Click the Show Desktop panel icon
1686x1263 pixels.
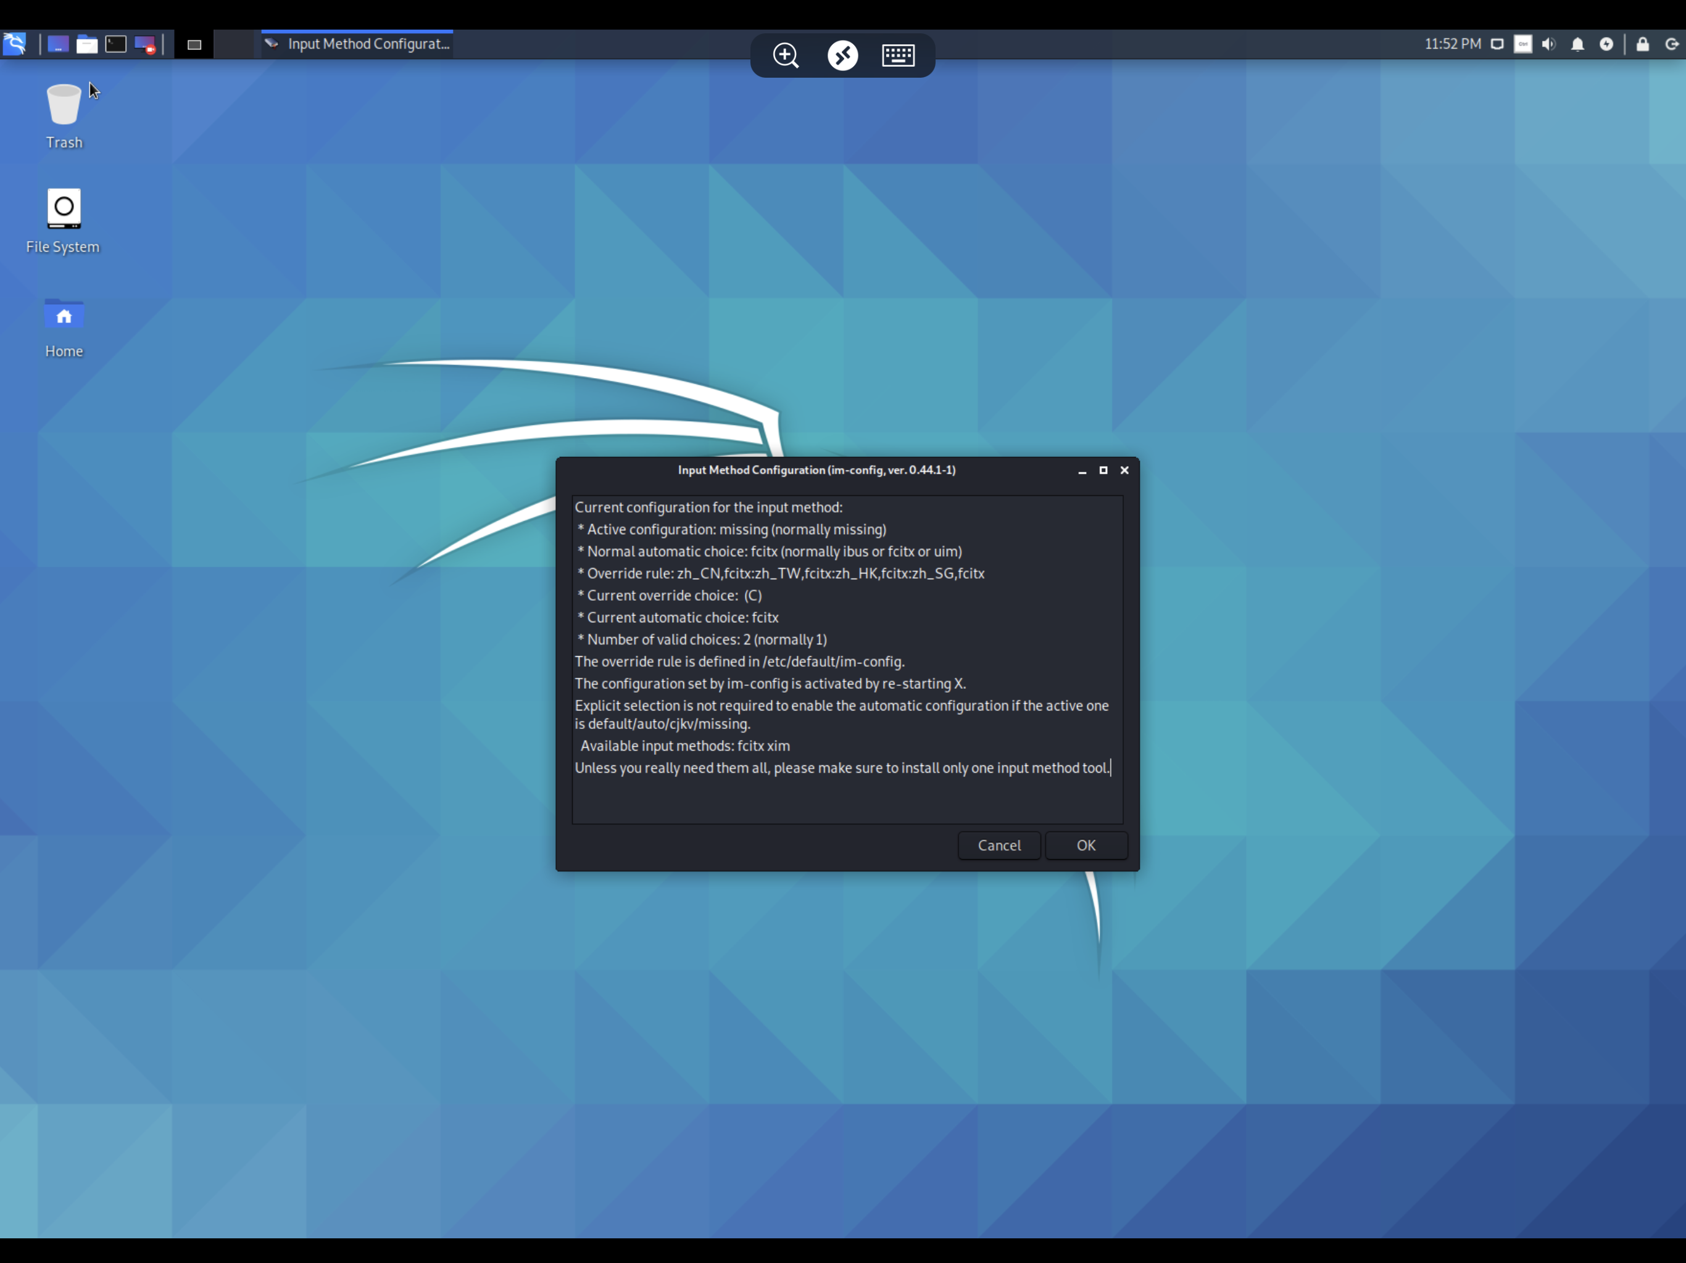pyautogui.click(x=58, y=44)
